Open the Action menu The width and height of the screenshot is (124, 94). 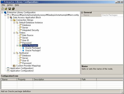point(10,5)
